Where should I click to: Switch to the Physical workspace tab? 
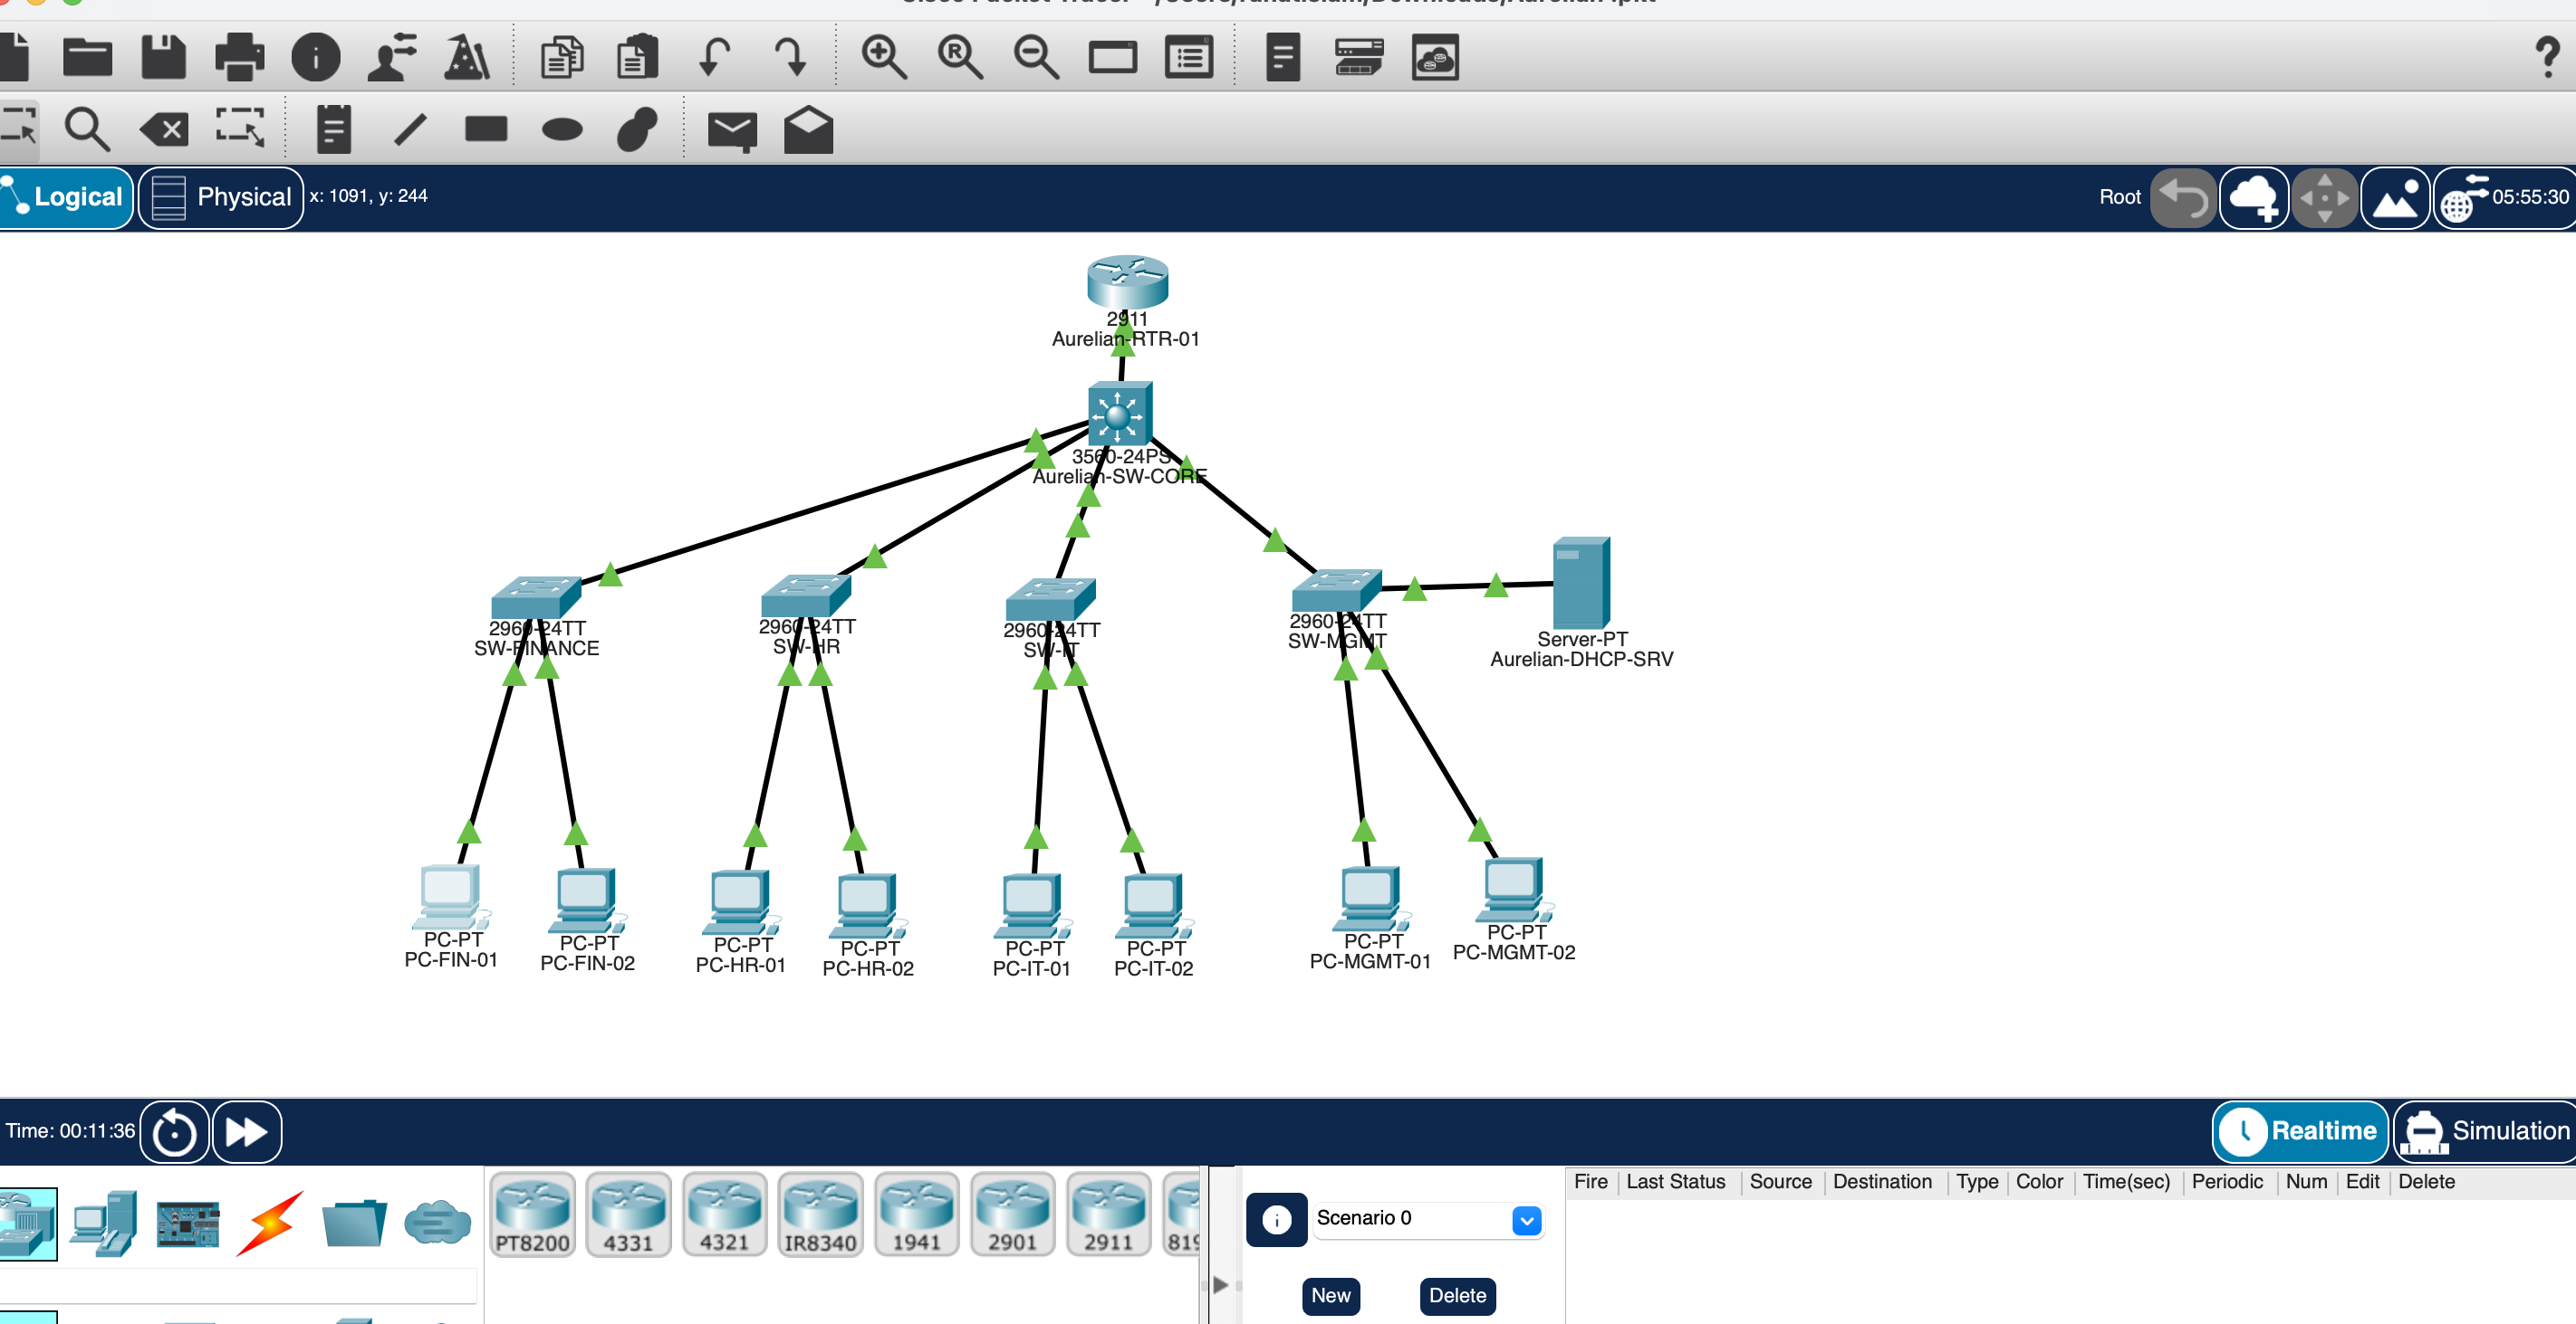[x=221, y=197]
